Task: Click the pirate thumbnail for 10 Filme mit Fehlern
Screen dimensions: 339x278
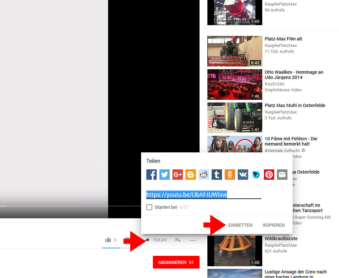Action: (234, 144)
